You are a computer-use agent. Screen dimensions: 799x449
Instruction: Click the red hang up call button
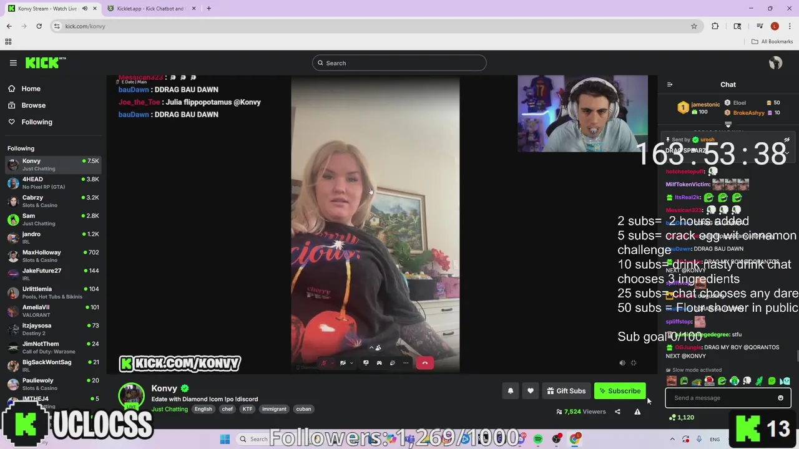click(x=424, y=363)
